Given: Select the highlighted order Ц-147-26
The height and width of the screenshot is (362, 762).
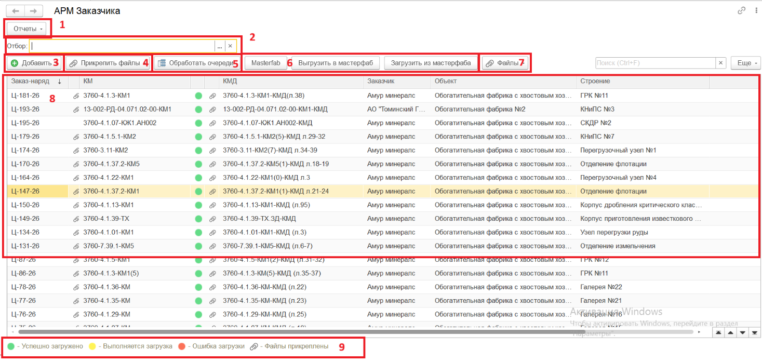Looking at the screenshot, I should pyautogui.click(x=37, y=191).
